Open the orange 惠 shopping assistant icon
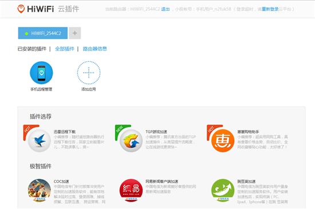 pos(223,140)
